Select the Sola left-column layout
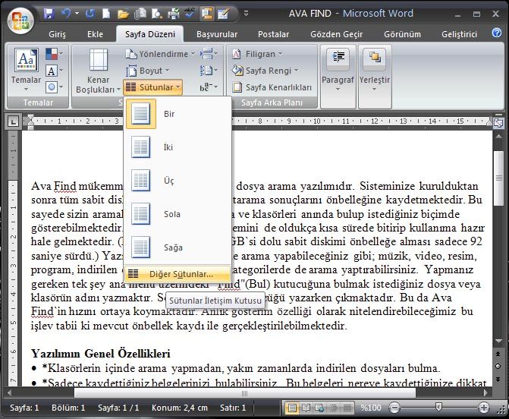Image resolution: width=509 pixels, height=419 pixels. pyautogui.click(x=178, y=214)
